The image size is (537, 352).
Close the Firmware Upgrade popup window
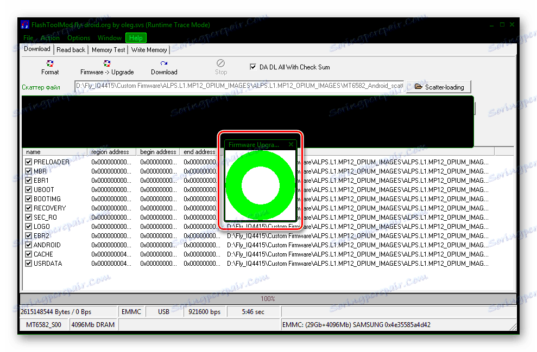click(x=290, y=144)
